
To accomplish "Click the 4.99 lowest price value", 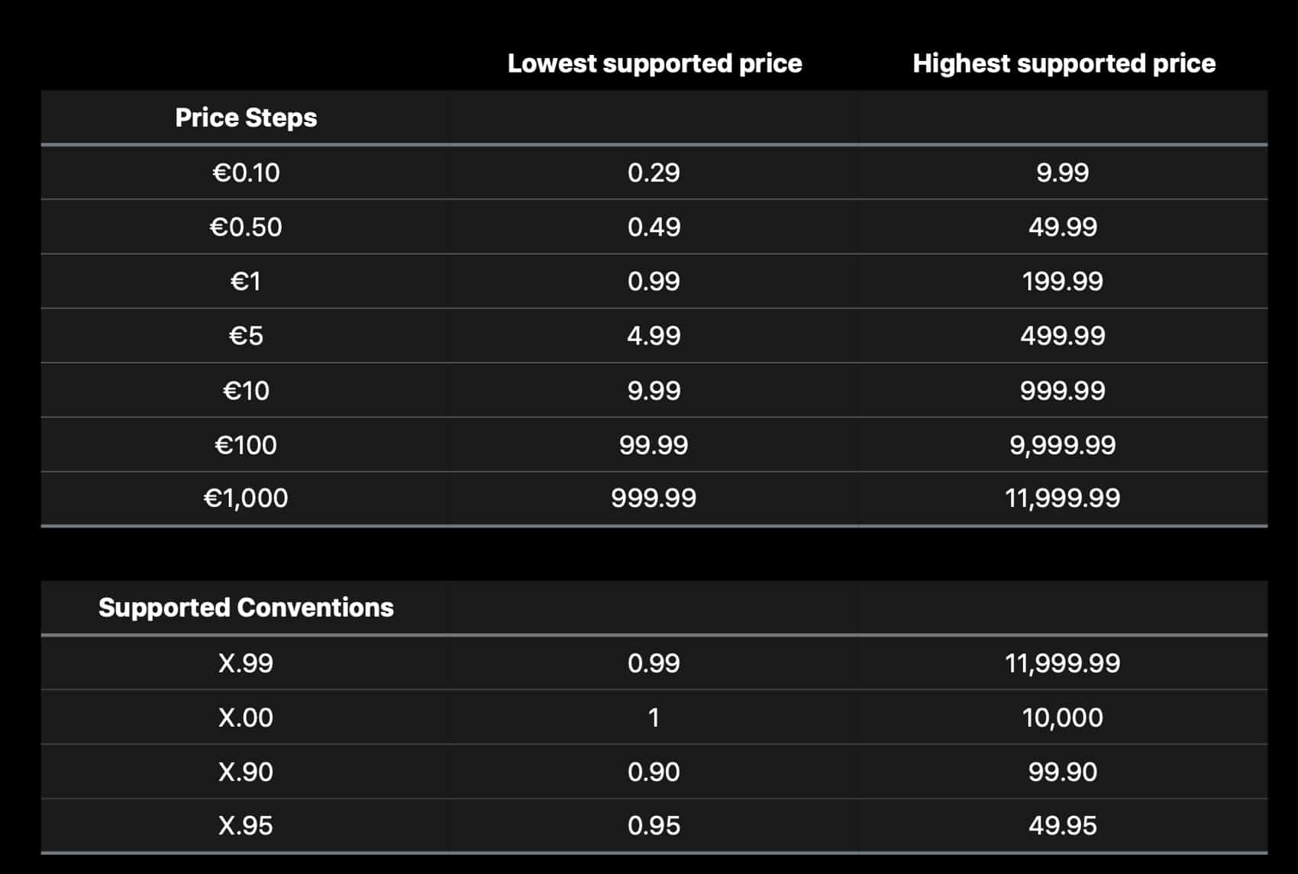I will (654, 336).
